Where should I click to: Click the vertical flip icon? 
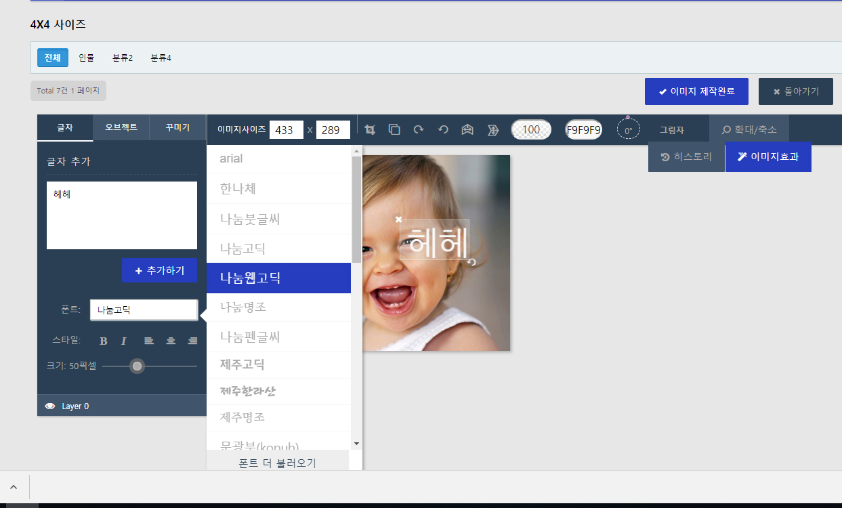[x=468, y=129]
